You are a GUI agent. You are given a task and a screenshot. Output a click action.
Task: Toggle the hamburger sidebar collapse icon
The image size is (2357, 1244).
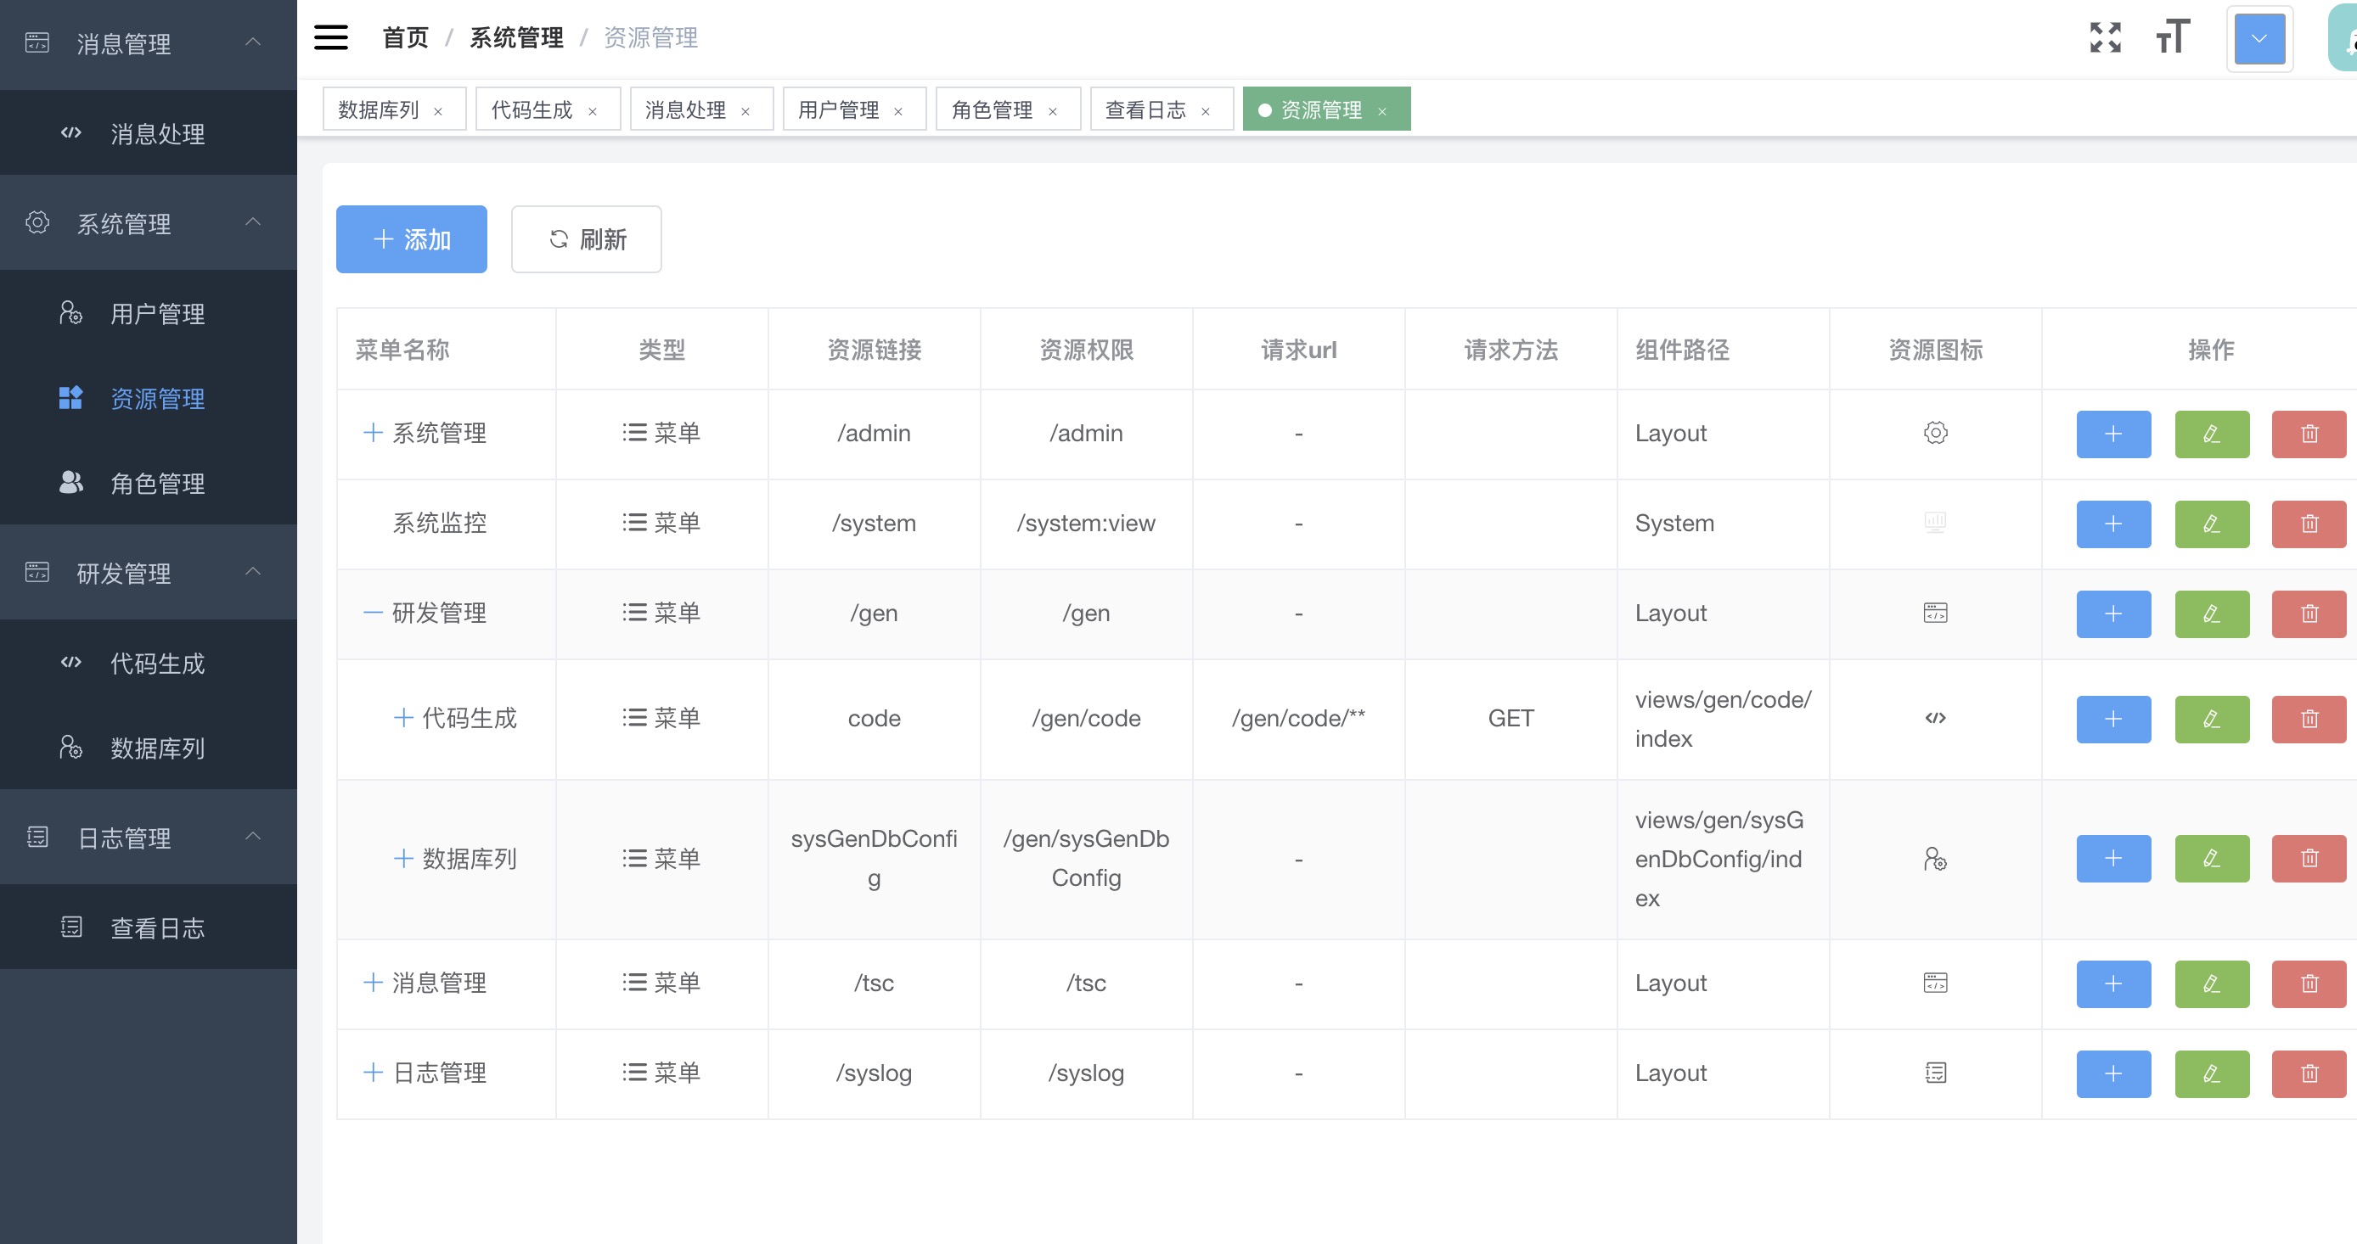tap(330, 37)
